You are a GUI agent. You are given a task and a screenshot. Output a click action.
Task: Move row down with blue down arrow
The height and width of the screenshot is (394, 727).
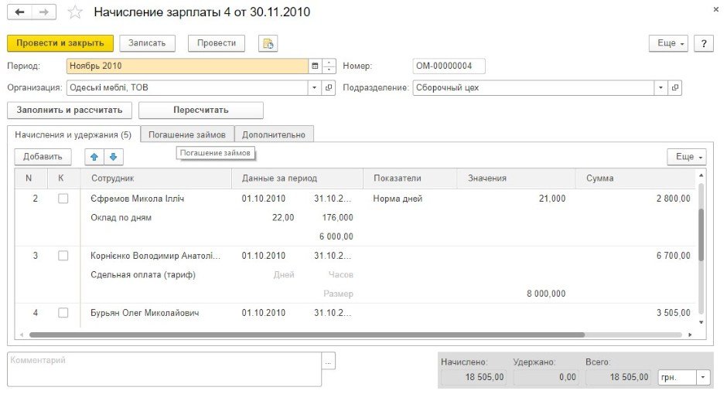pos(113,157)
